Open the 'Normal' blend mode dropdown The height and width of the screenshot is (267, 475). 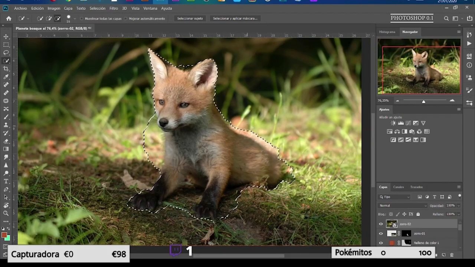click(403, 205)
